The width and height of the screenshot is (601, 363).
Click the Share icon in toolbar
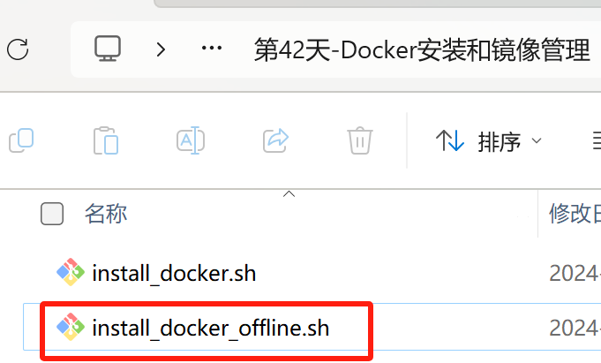coord(276,140)
